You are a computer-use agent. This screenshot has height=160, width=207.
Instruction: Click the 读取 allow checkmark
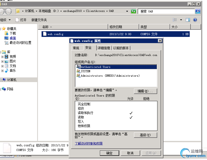coord(131,117)
